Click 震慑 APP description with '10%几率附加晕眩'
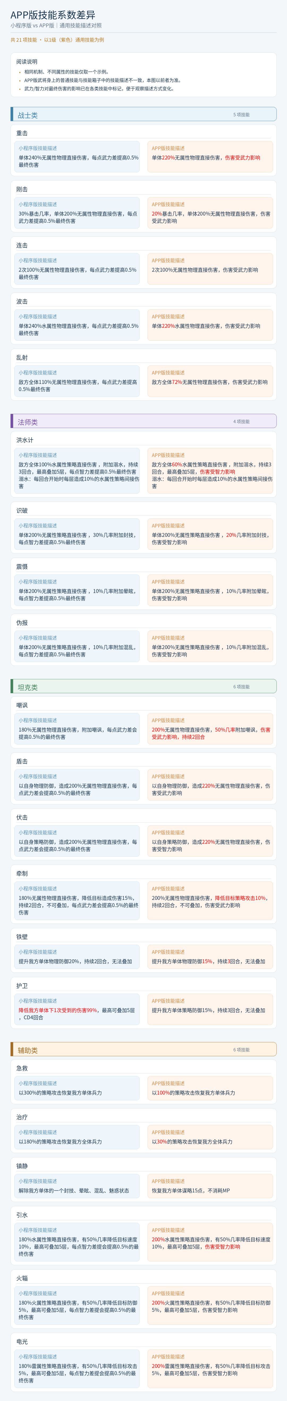Image resolution: width=287 pixels, height=1401 pixels. 211,595
